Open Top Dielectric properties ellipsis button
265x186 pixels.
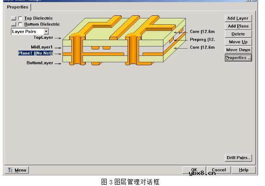(x=13, y=18)
